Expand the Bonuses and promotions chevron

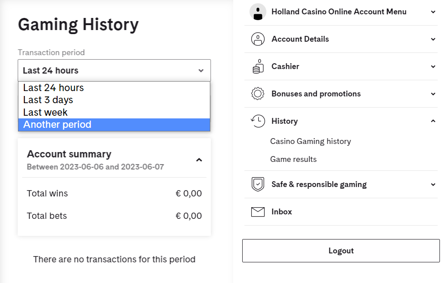tap(433, 94)
